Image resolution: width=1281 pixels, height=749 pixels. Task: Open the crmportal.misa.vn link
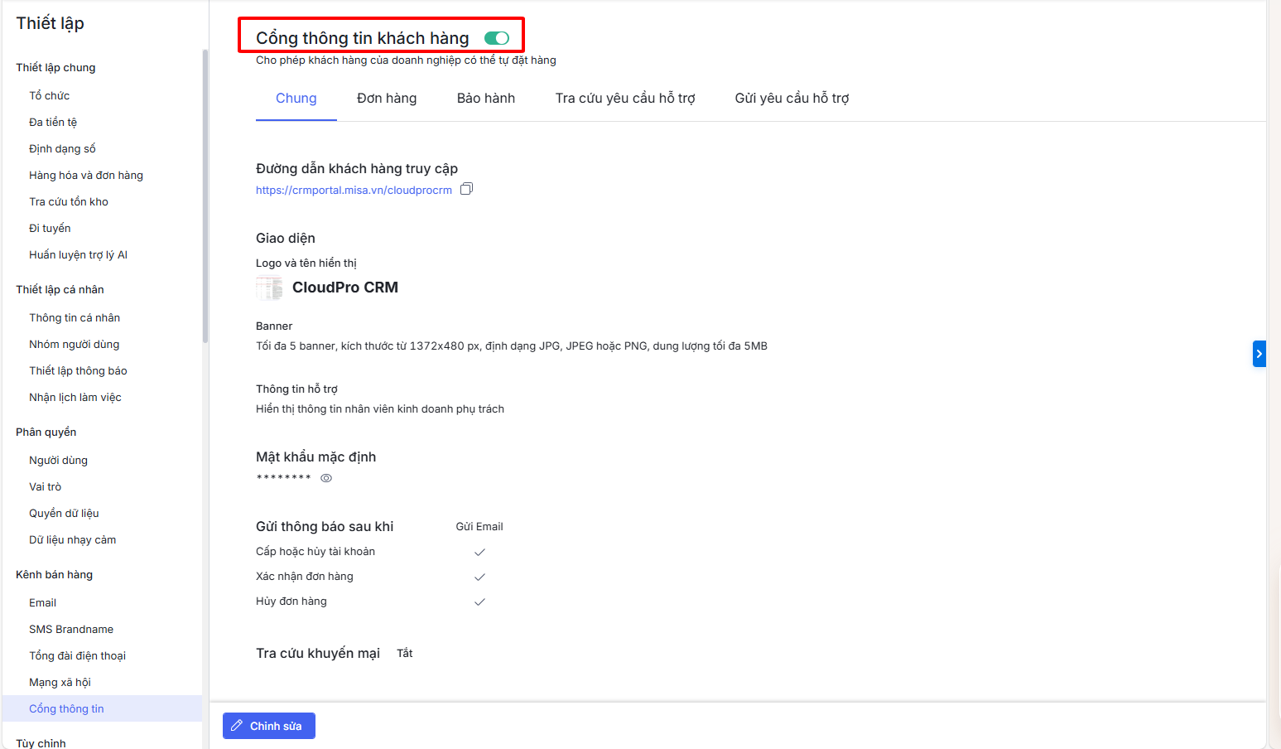pyautogui.click(x=354, y=191)
